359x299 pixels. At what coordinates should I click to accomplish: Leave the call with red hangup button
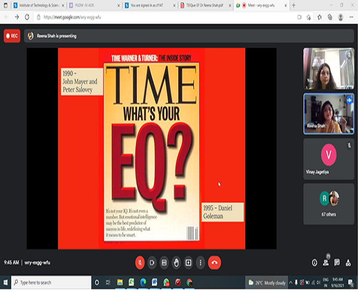point(215,263)
